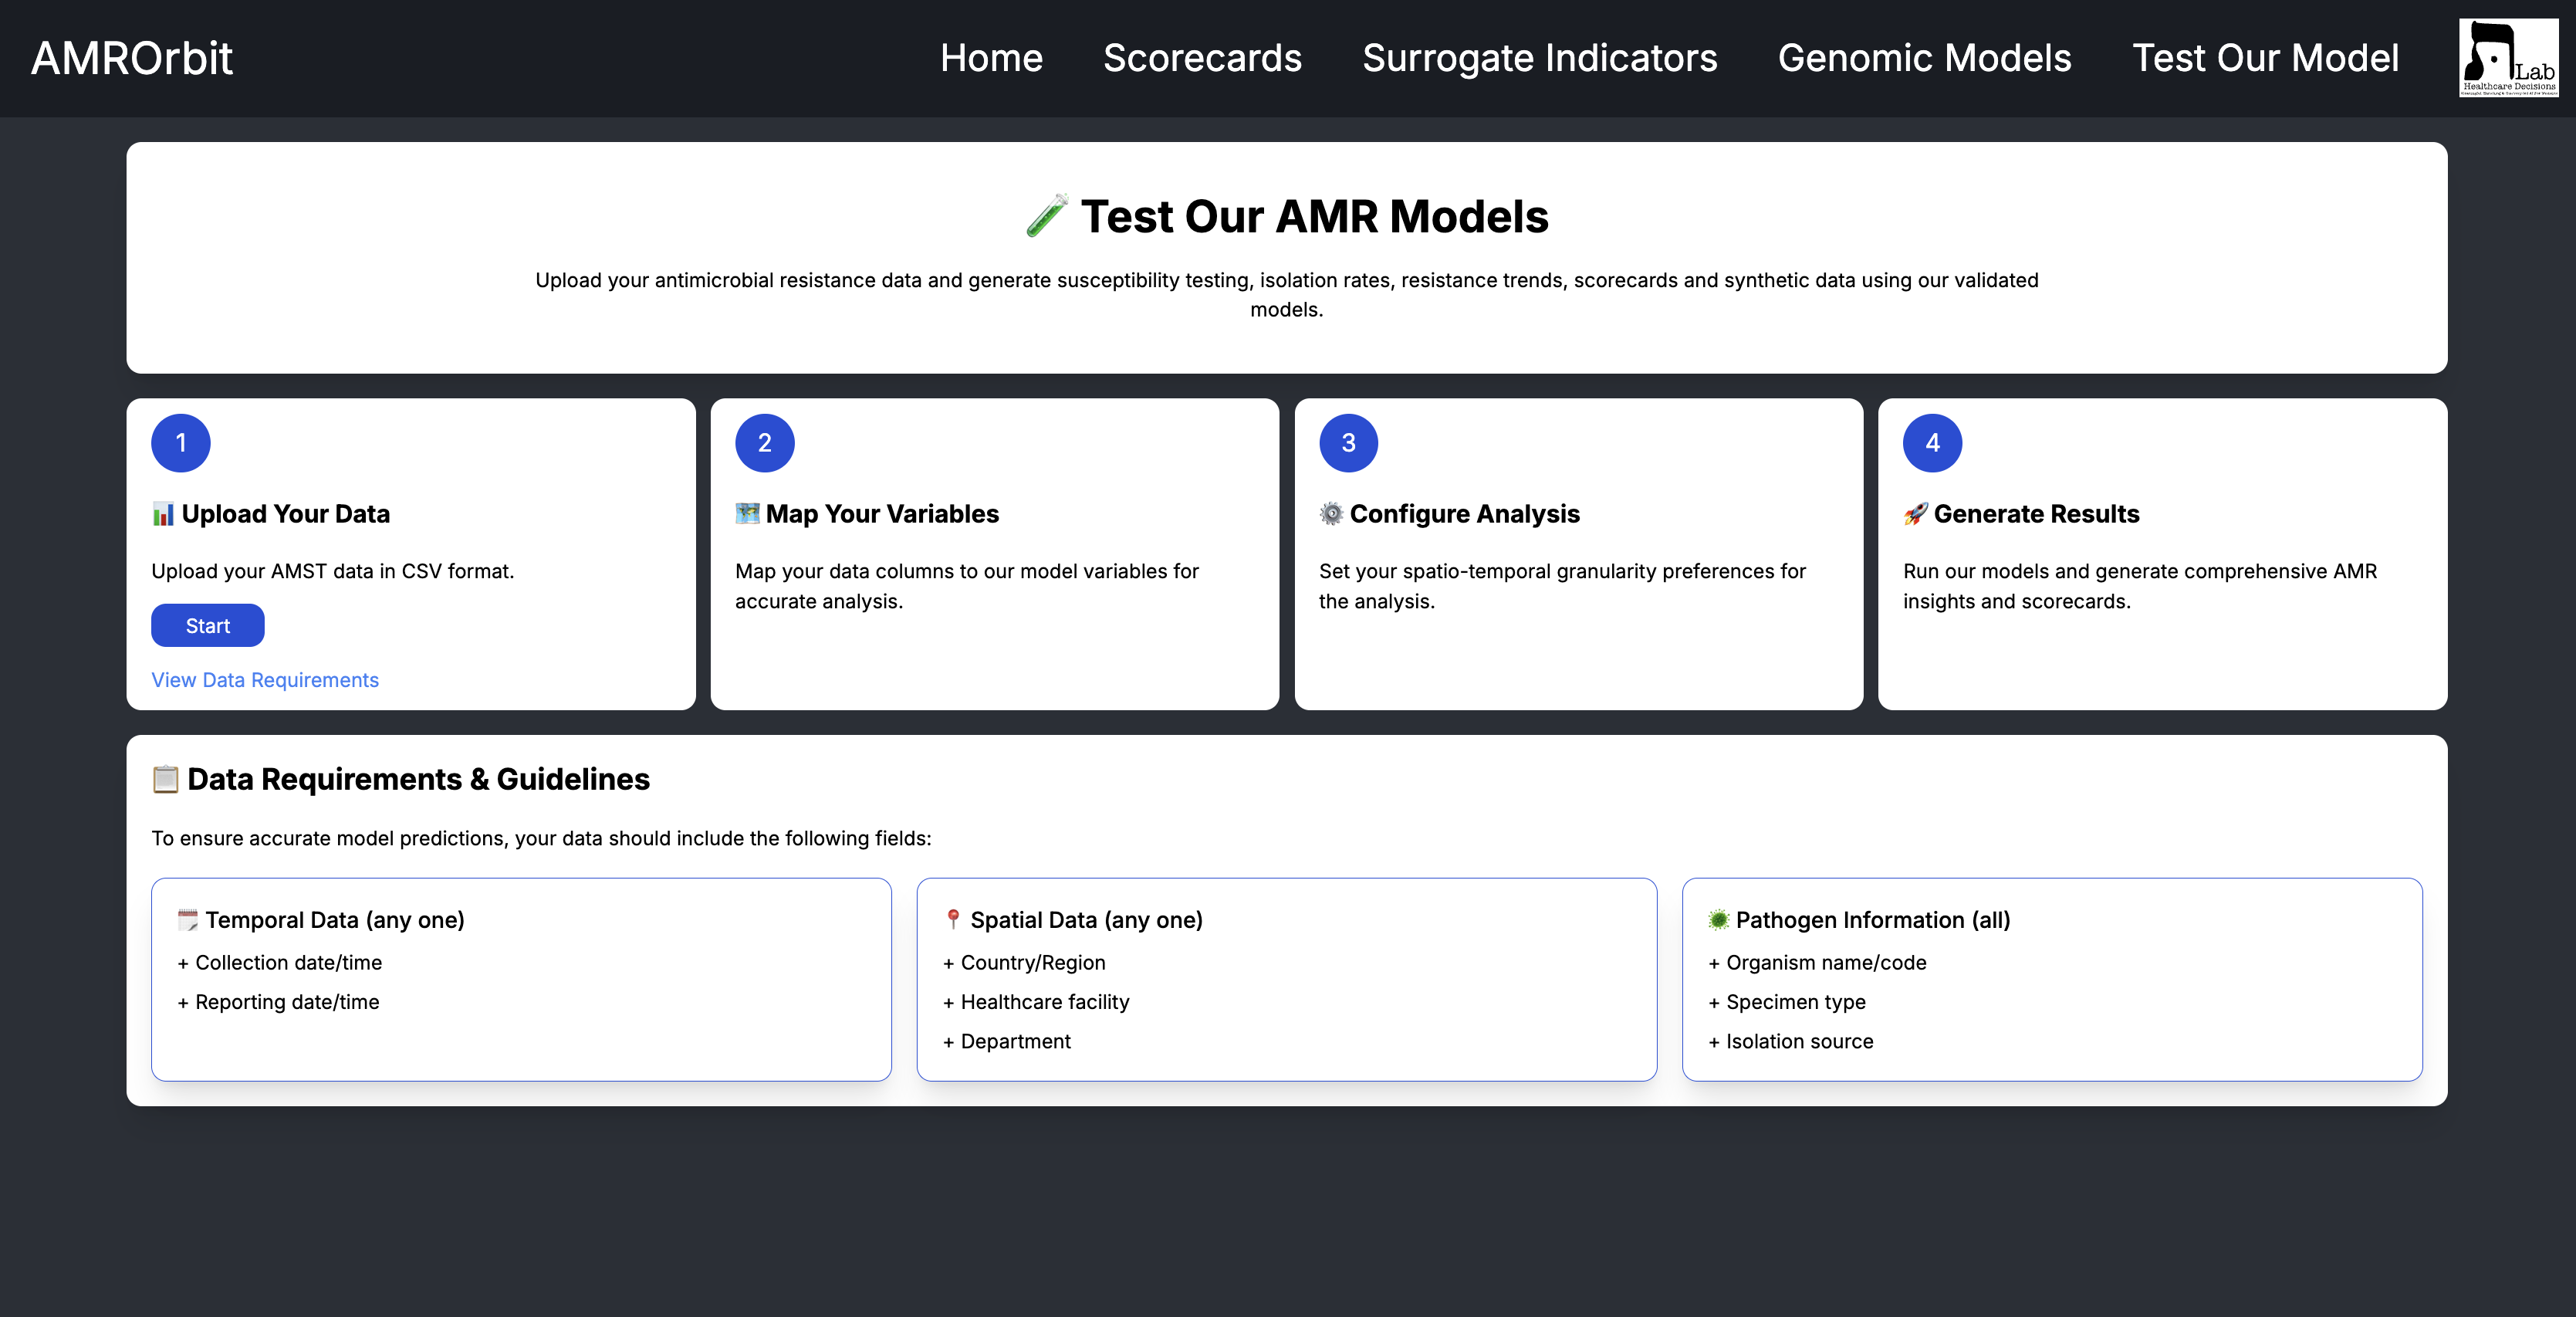
Task: Click the rocket icon beside Generate Results
Action: (x=1915, y=514)
